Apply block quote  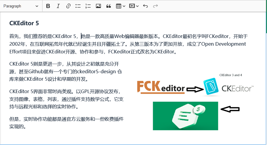[x=109, y=6]
